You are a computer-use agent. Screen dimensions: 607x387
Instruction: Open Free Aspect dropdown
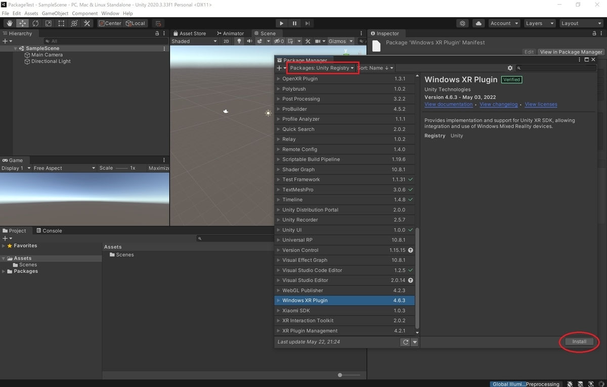64,168
